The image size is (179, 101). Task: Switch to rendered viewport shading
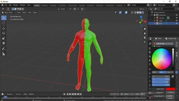[143, 12]
